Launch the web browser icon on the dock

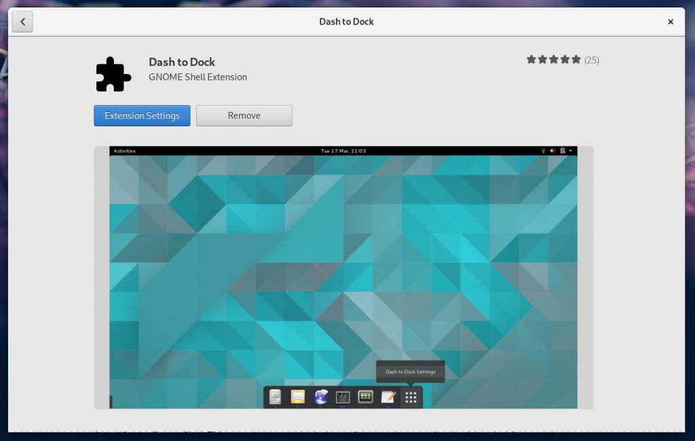click(319, 396)
